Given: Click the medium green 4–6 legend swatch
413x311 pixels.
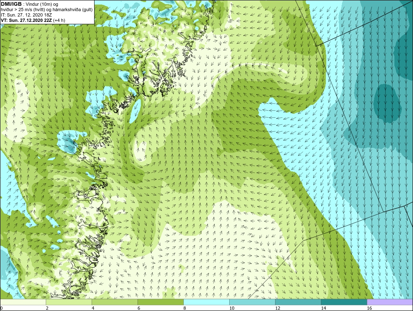Looking at the screenshot, I should (115, 302).
